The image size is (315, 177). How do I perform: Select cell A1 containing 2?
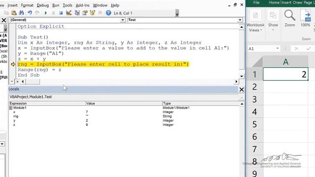click(x=285, y=74)
